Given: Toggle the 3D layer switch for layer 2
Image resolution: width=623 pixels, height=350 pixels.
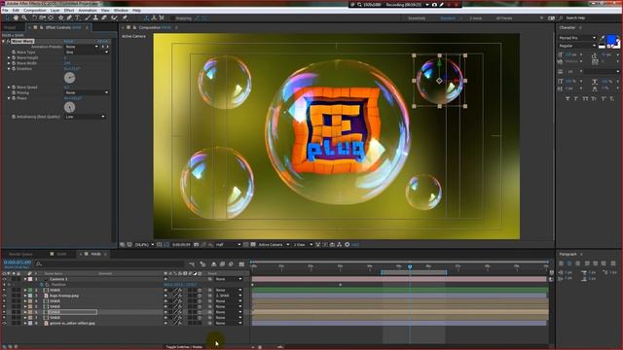Looking at the screenshot, I should pyautogui.click(x=200, y=290).
